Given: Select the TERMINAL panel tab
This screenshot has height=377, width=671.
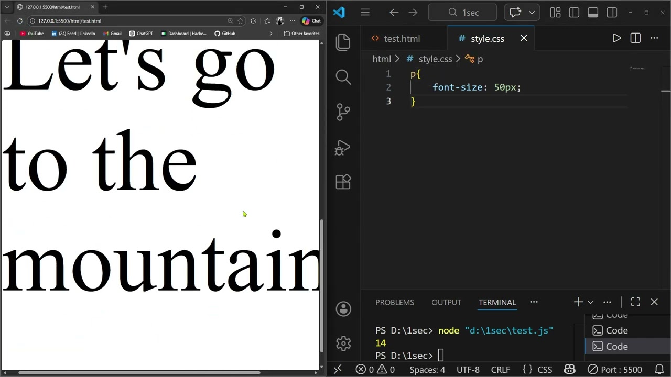Looking at the screenshot, I should click(497, 302).
